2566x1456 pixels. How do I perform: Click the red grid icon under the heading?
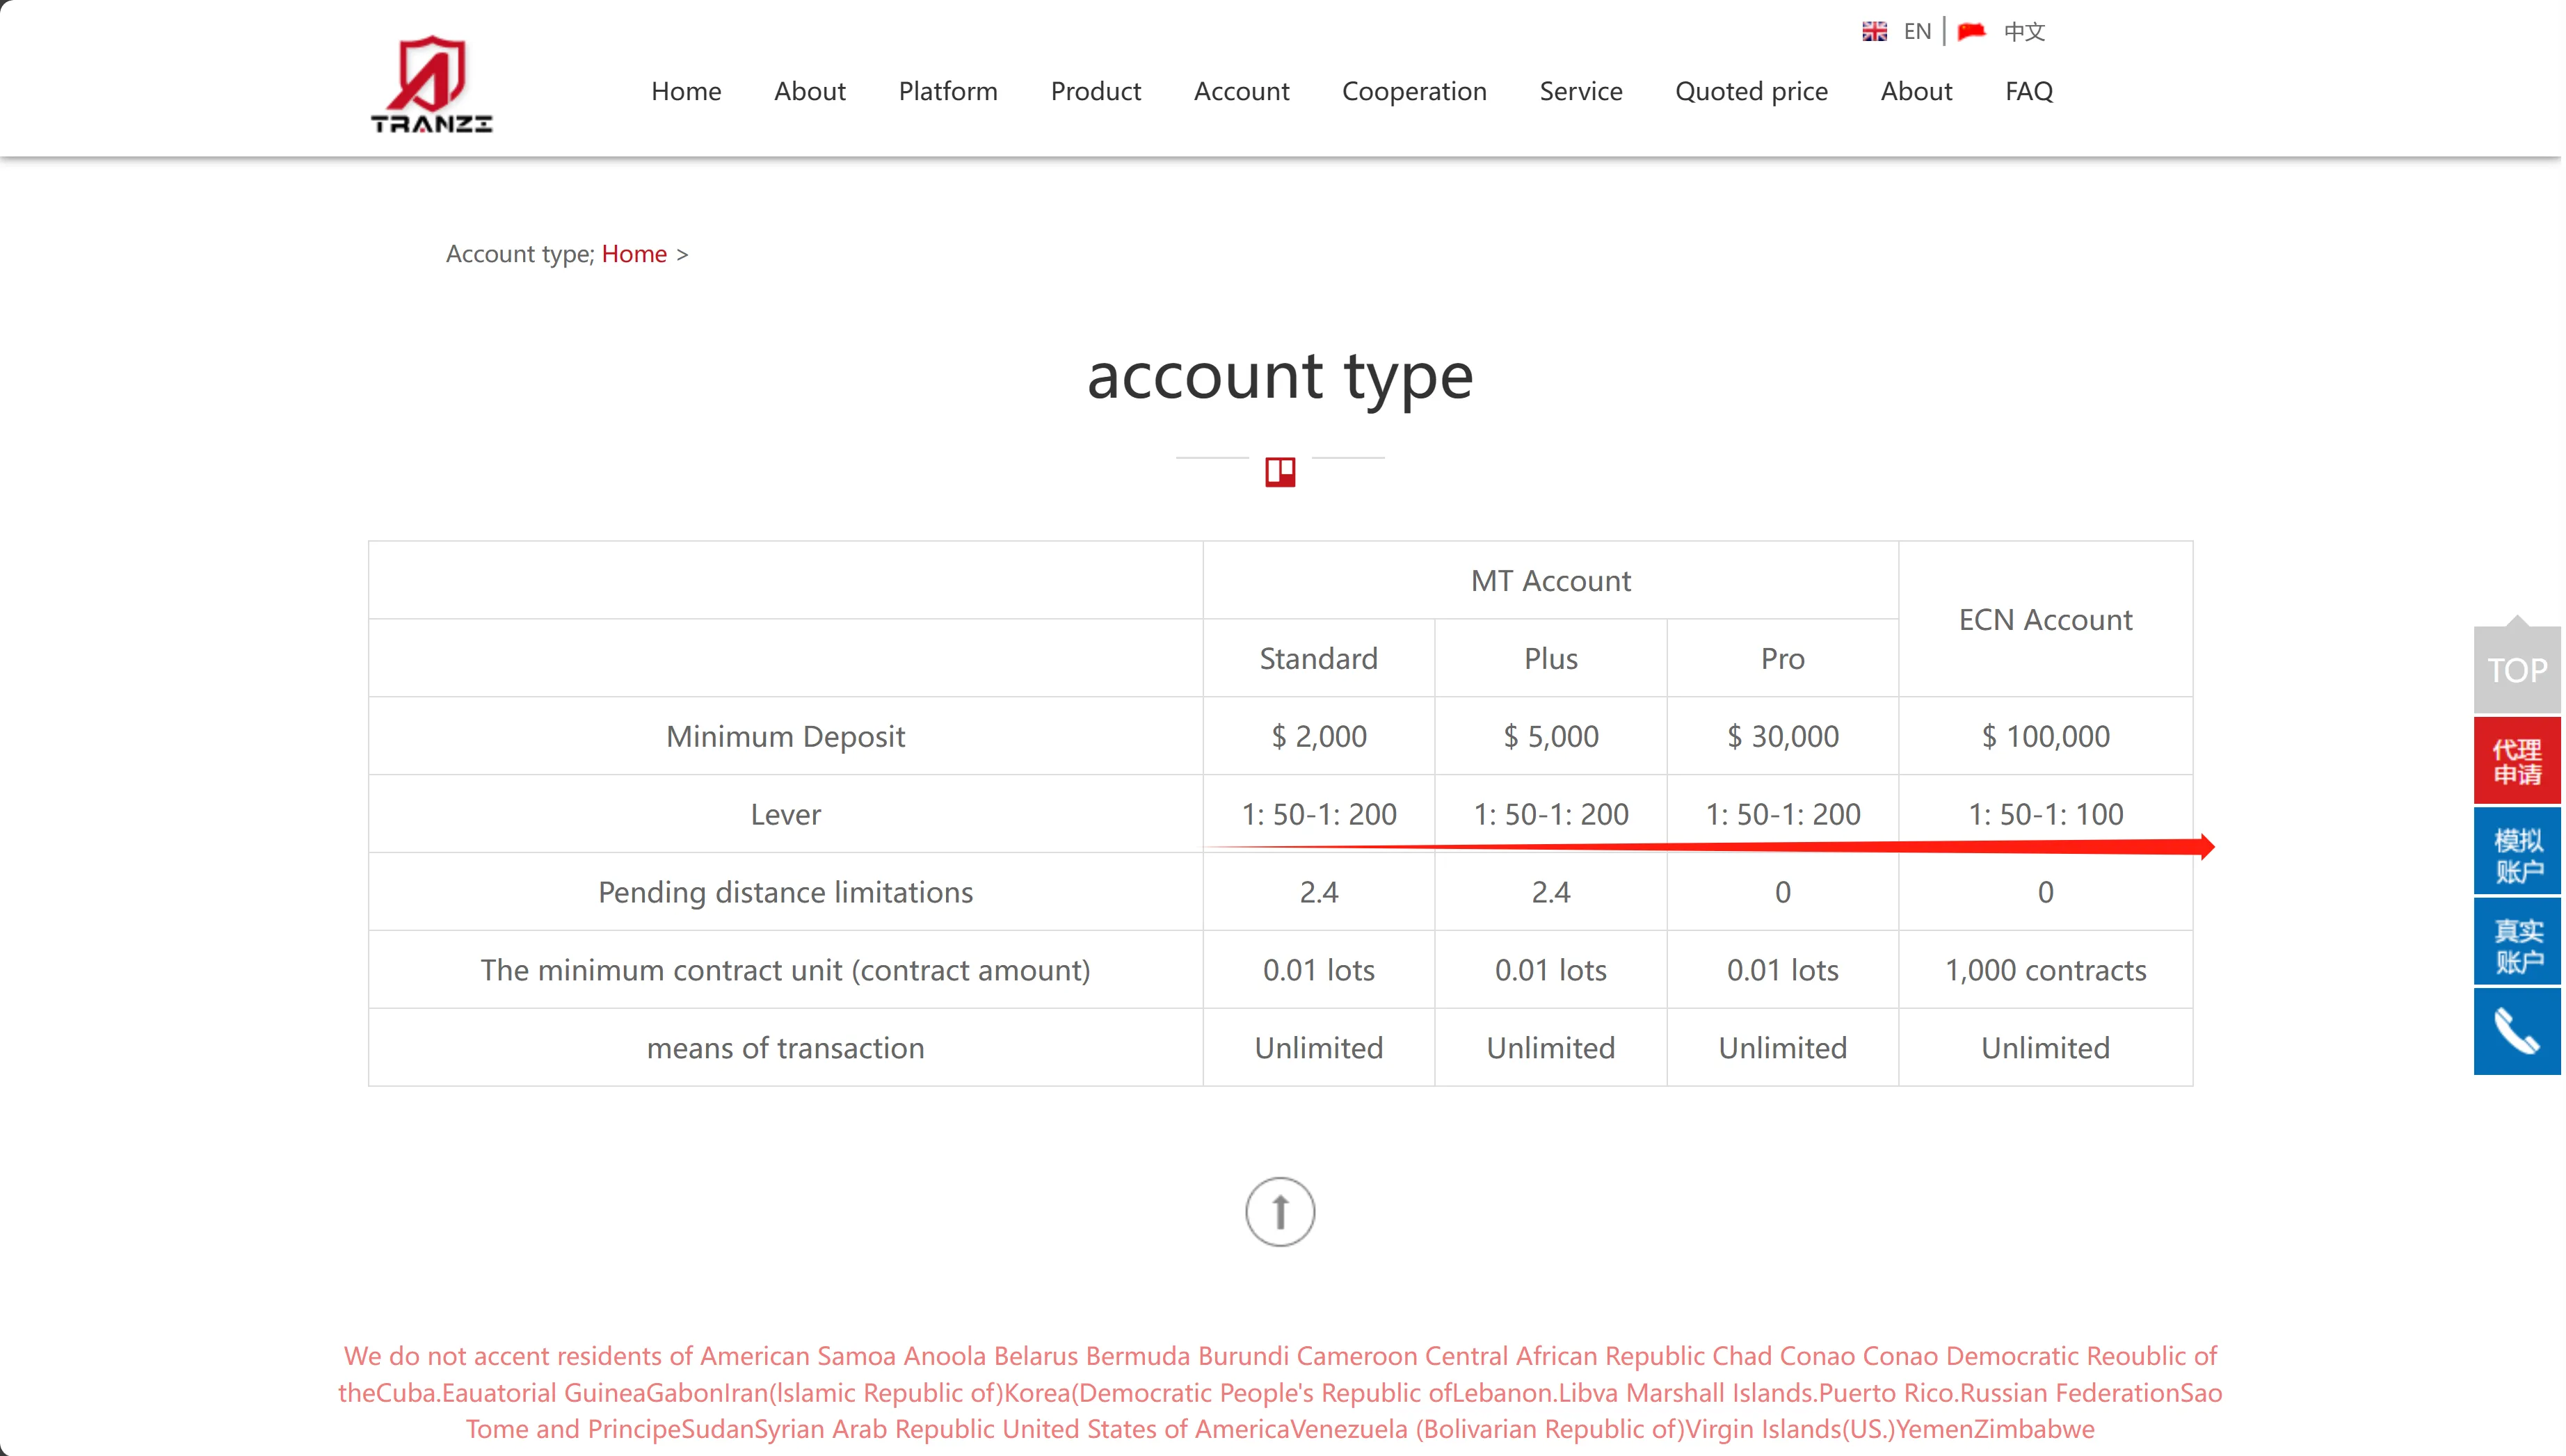click(x=1279, y=472)
